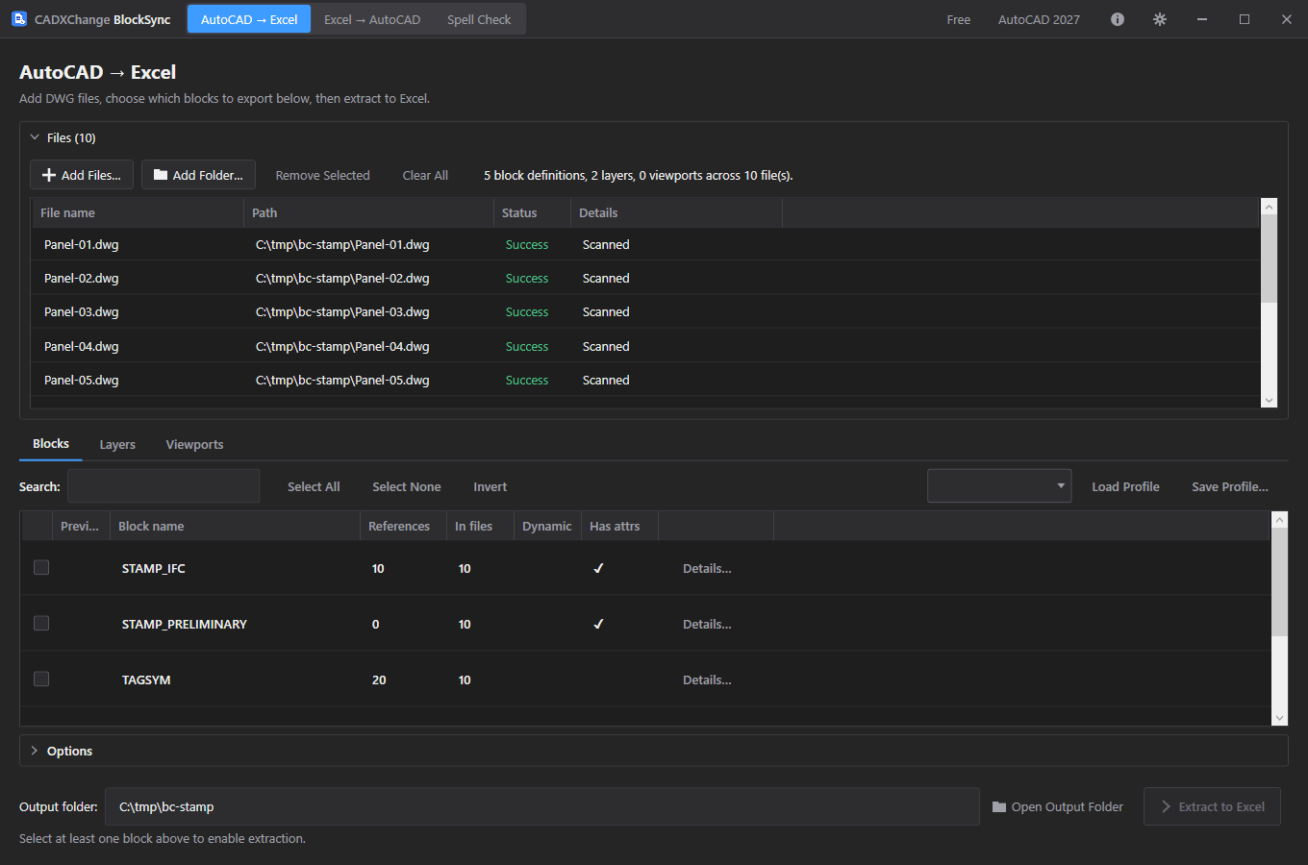Focus the block Search input field
The height and width of the screenshot is (865, 1308).
(x=163, y=486)
